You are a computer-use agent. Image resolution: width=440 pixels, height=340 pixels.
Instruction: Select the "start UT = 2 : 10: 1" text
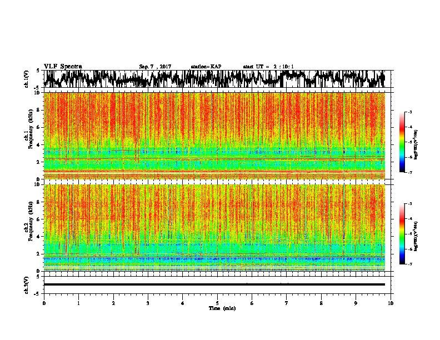click(268, 67)
